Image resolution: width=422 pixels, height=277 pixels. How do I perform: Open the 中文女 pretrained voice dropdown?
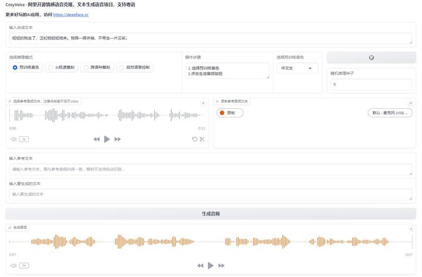[x=297, y=68]
